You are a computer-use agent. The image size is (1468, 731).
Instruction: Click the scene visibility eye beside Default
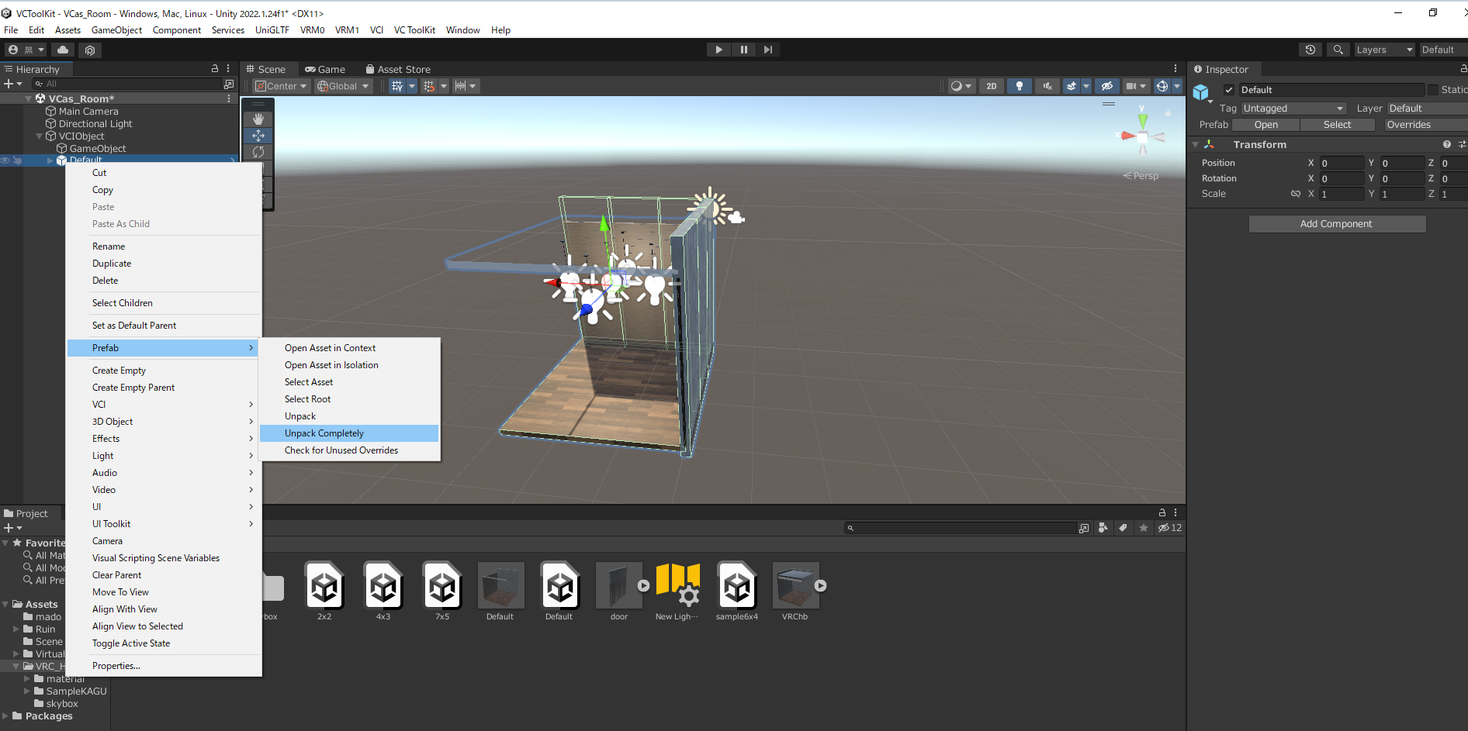5,160
